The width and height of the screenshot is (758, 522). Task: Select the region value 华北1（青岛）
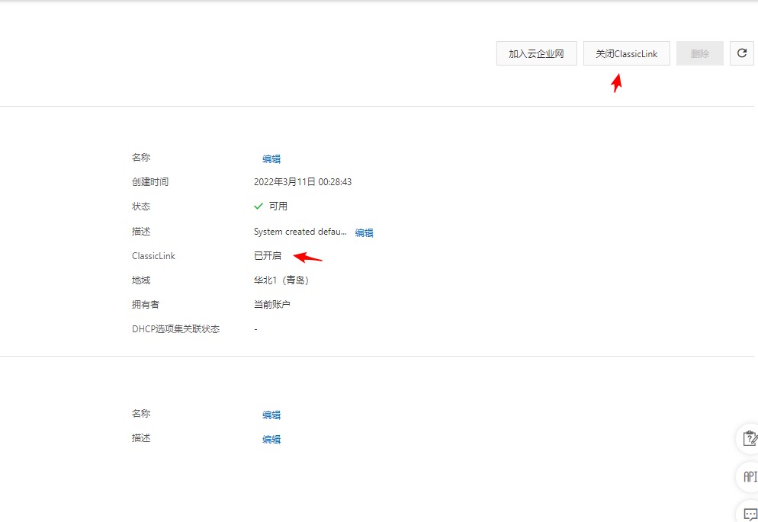[x=281, y=280]
